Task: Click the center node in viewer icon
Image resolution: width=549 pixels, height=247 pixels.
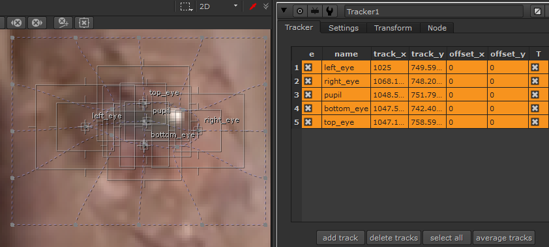Action: tap(300, 12)
